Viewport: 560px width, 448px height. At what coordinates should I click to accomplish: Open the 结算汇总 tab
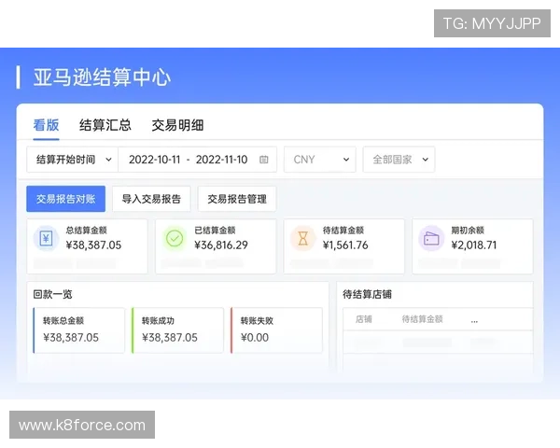pos(105,125)
